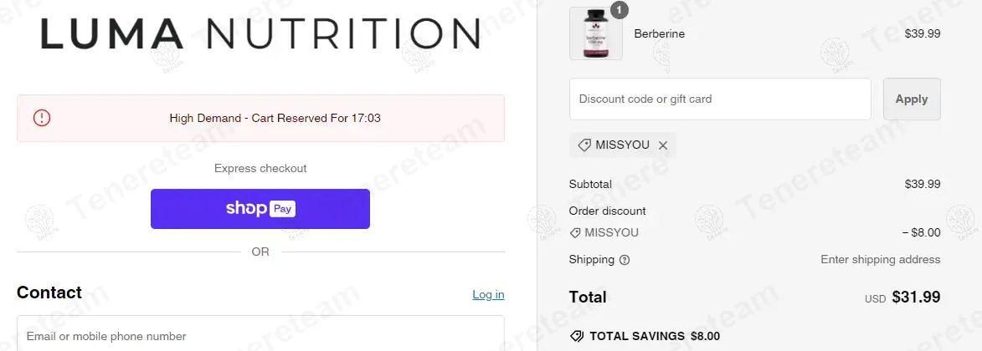Image resolution: width=982 pixels, height=351 pixels.
Task: Click the Contact section heading
Action: click(x=49, y=292)
